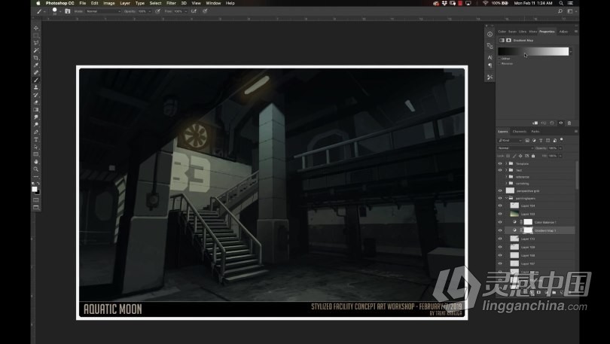The height and width of the screenshot is (344, 610).
Task: Open the File menu
Action: tap(83, 3)
